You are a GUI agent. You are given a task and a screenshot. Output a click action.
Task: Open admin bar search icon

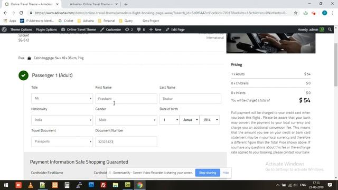tap(330, 30)
